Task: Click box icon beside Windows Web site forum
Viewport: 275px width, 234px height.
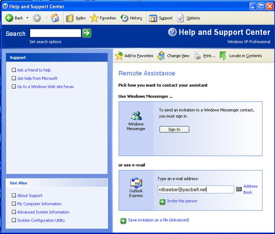Action: (x=14, y=87)
